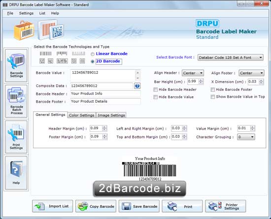Viewport: 271px width, 219px height.
Task: Adjust the Header Margin stepper
Action: [x=104, y=128]
